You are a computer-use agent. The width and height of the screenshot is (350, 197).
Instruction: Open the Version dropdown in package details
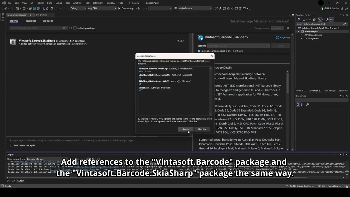pyautogui.click(x=238, y=46)
